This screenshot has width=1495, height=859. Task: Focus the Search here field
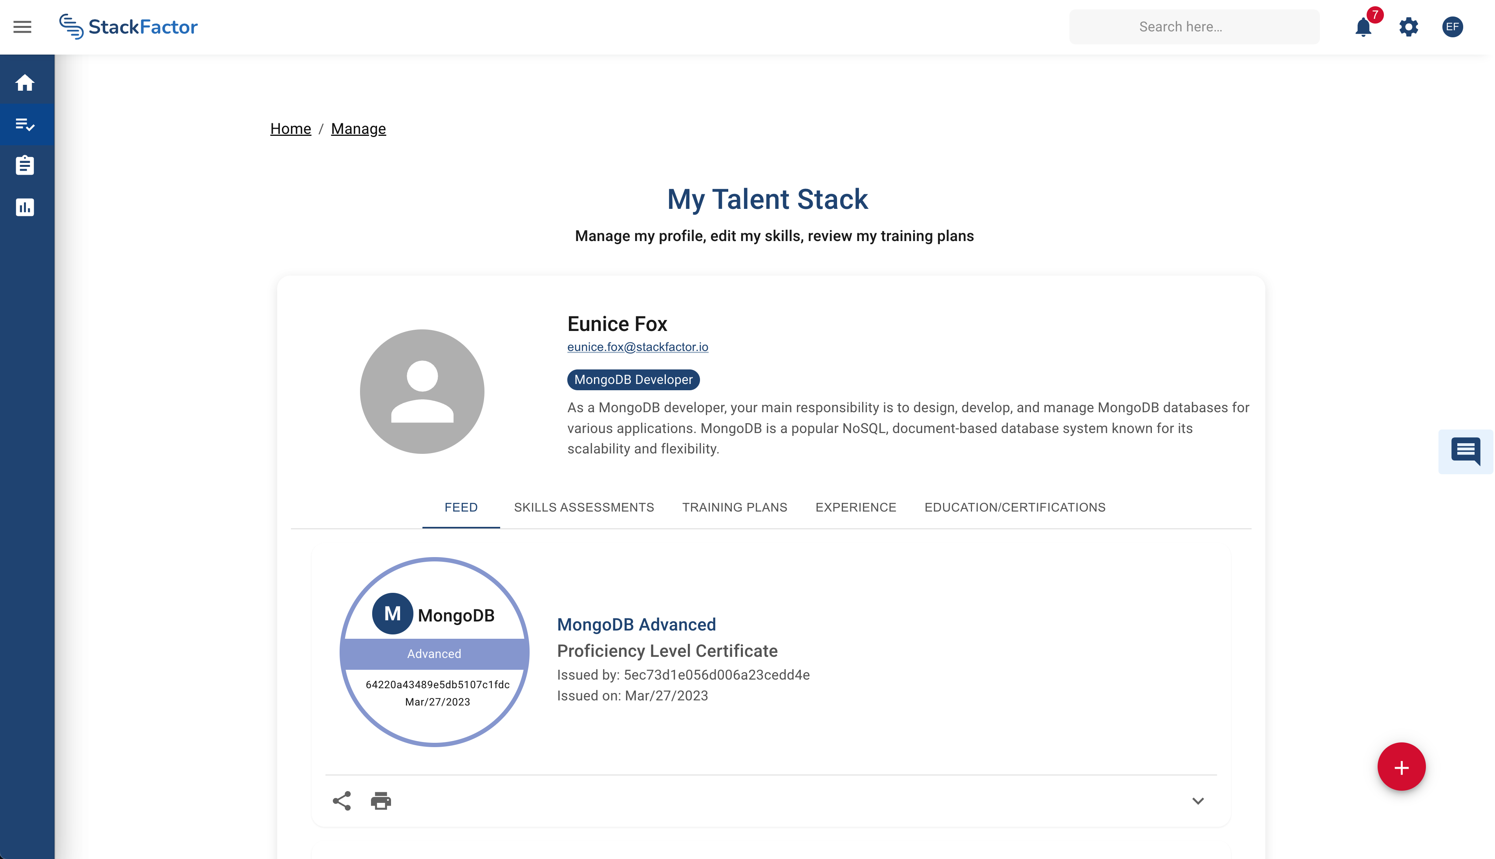(1194, 27)
